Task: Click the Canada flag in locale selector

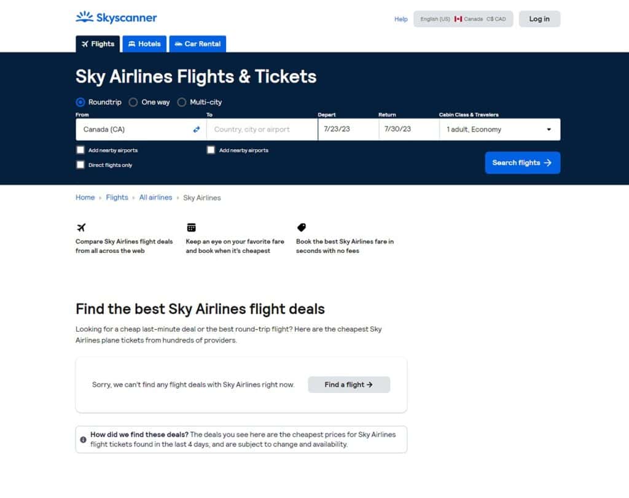Action: (458, 19)
